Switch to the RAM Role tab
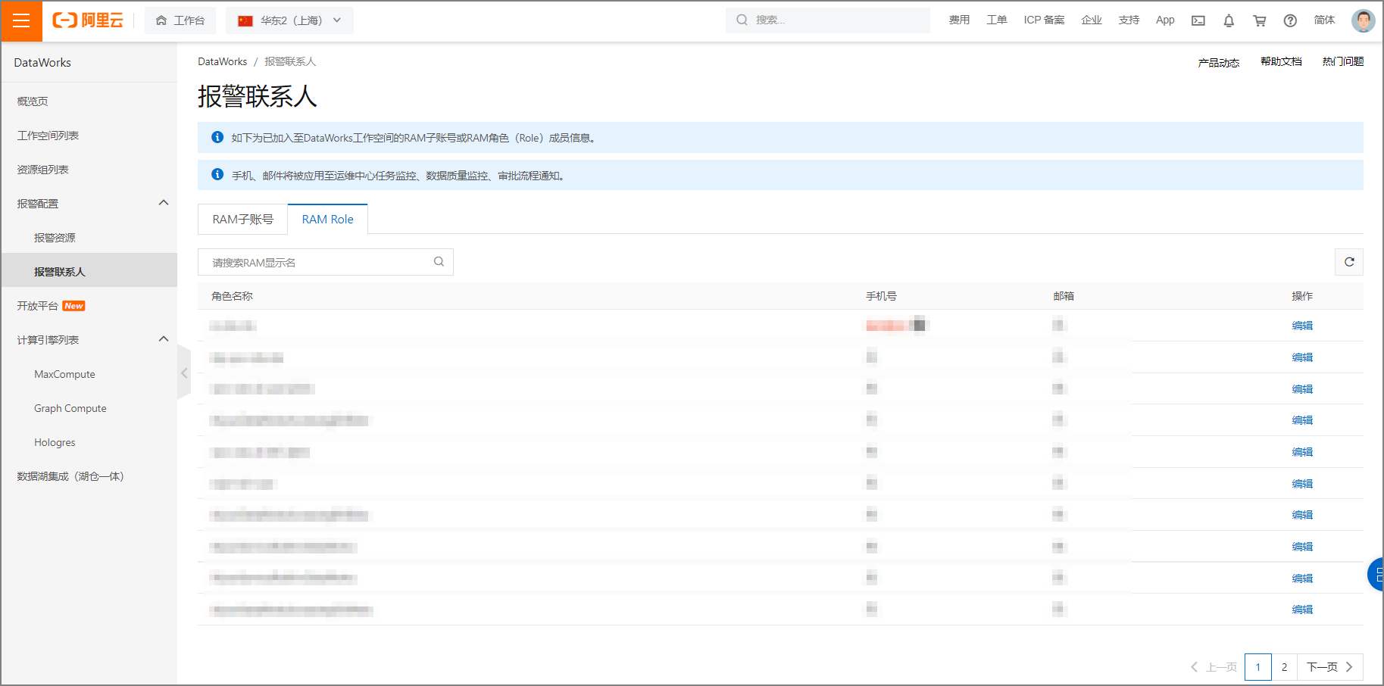The height and width of the screenshot is (686, 1384). tap(327, 219)
